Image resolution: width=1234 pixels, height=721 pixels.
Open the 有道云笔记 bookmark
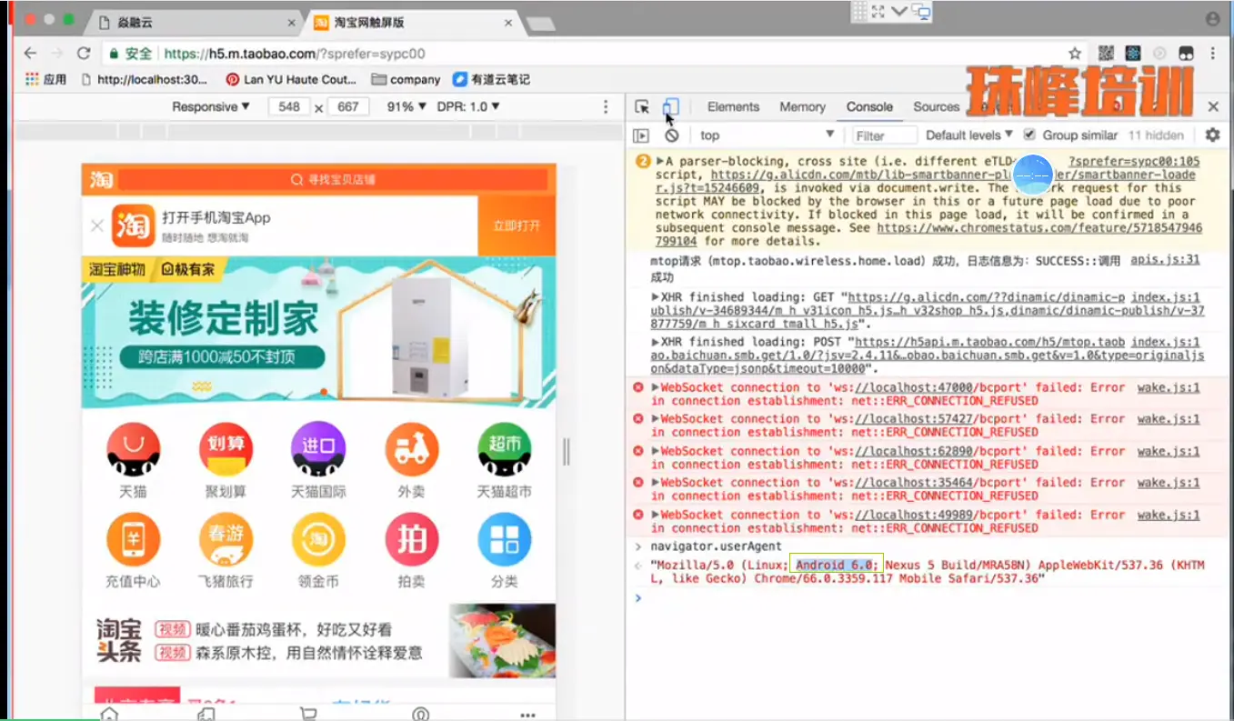pos(492,80)
